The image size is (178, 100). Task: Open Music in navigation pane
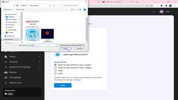click(11, 27)
